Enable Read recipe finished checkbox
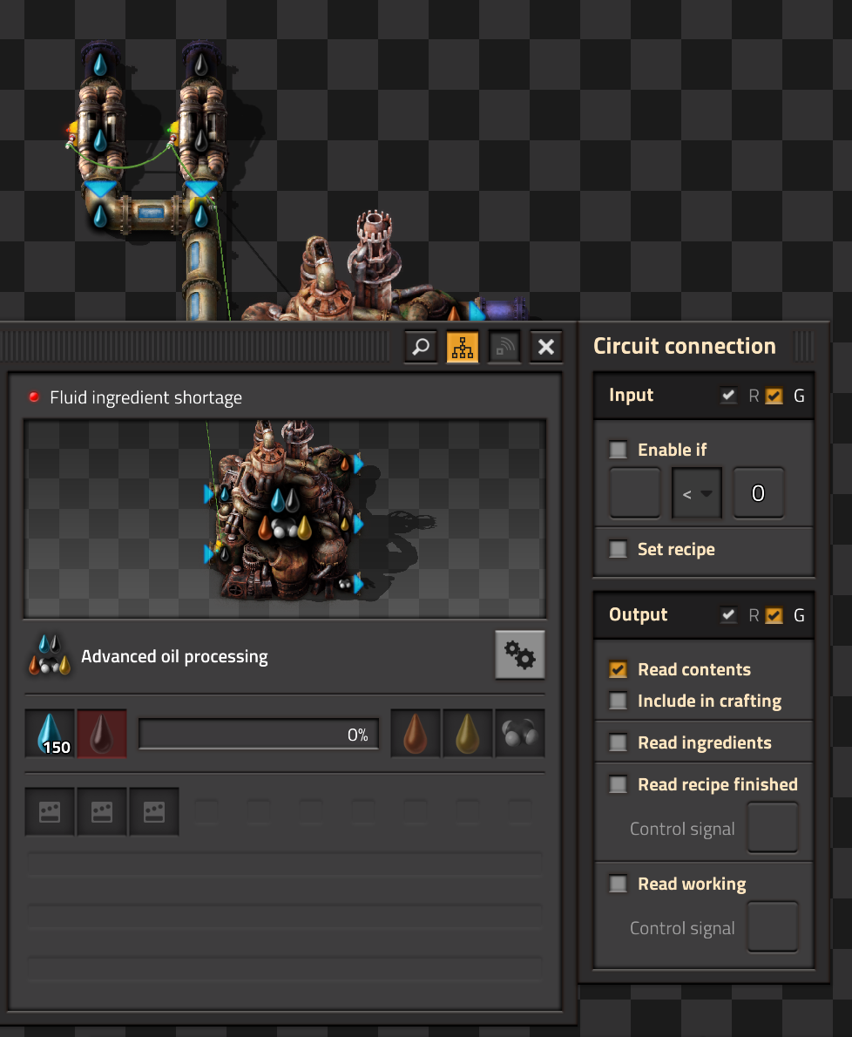 pyautogui.click(x=618, y=784)
